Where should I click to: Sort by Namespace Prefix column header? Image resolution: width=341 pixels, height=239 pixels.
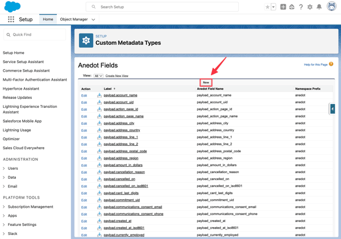coord(307,89)
